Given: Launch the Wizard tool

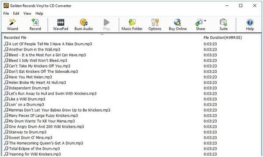Looking at the screenshot, I should 13,25.
